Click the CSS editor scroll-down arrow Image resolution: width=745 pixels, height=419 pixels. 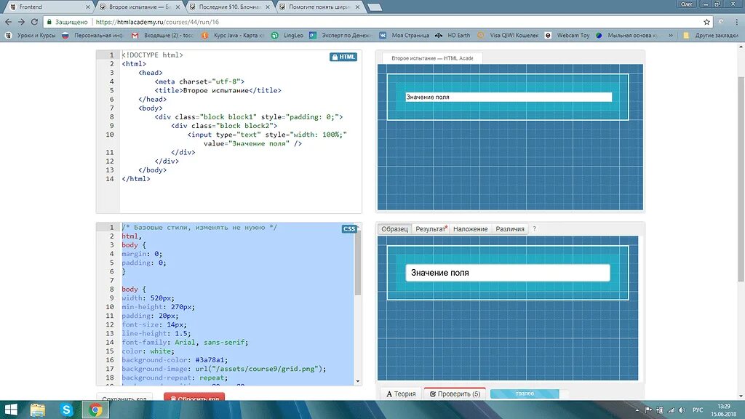[358, 381]
